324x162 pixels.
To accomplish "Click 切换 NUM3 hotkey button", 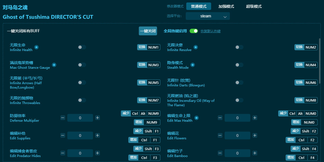I will coord(148,65).
